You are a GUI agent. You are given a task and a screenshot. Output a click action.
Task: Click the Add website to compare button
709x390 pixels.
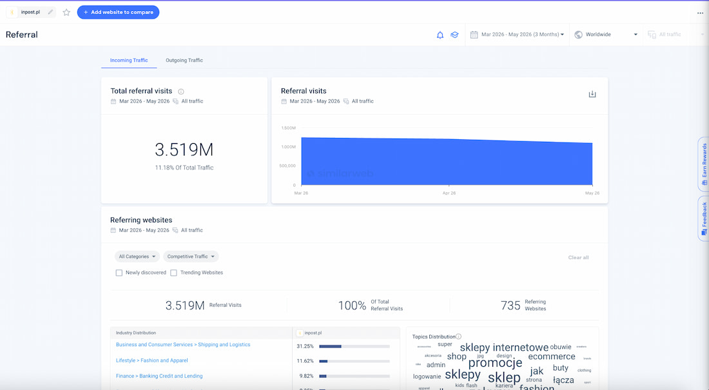[118, 12]
